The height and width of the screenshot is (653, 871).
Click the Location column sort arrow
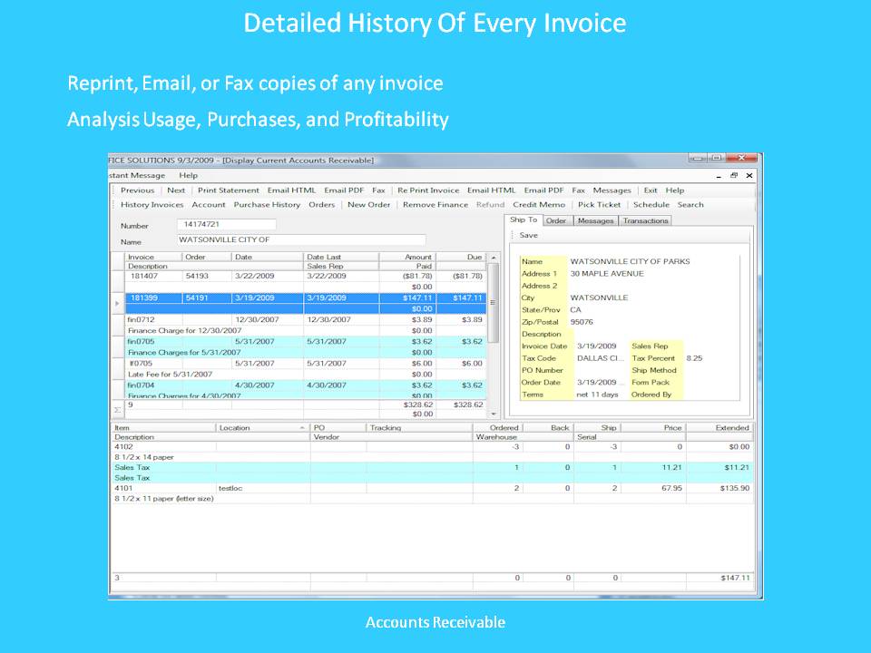click(302, 428)
